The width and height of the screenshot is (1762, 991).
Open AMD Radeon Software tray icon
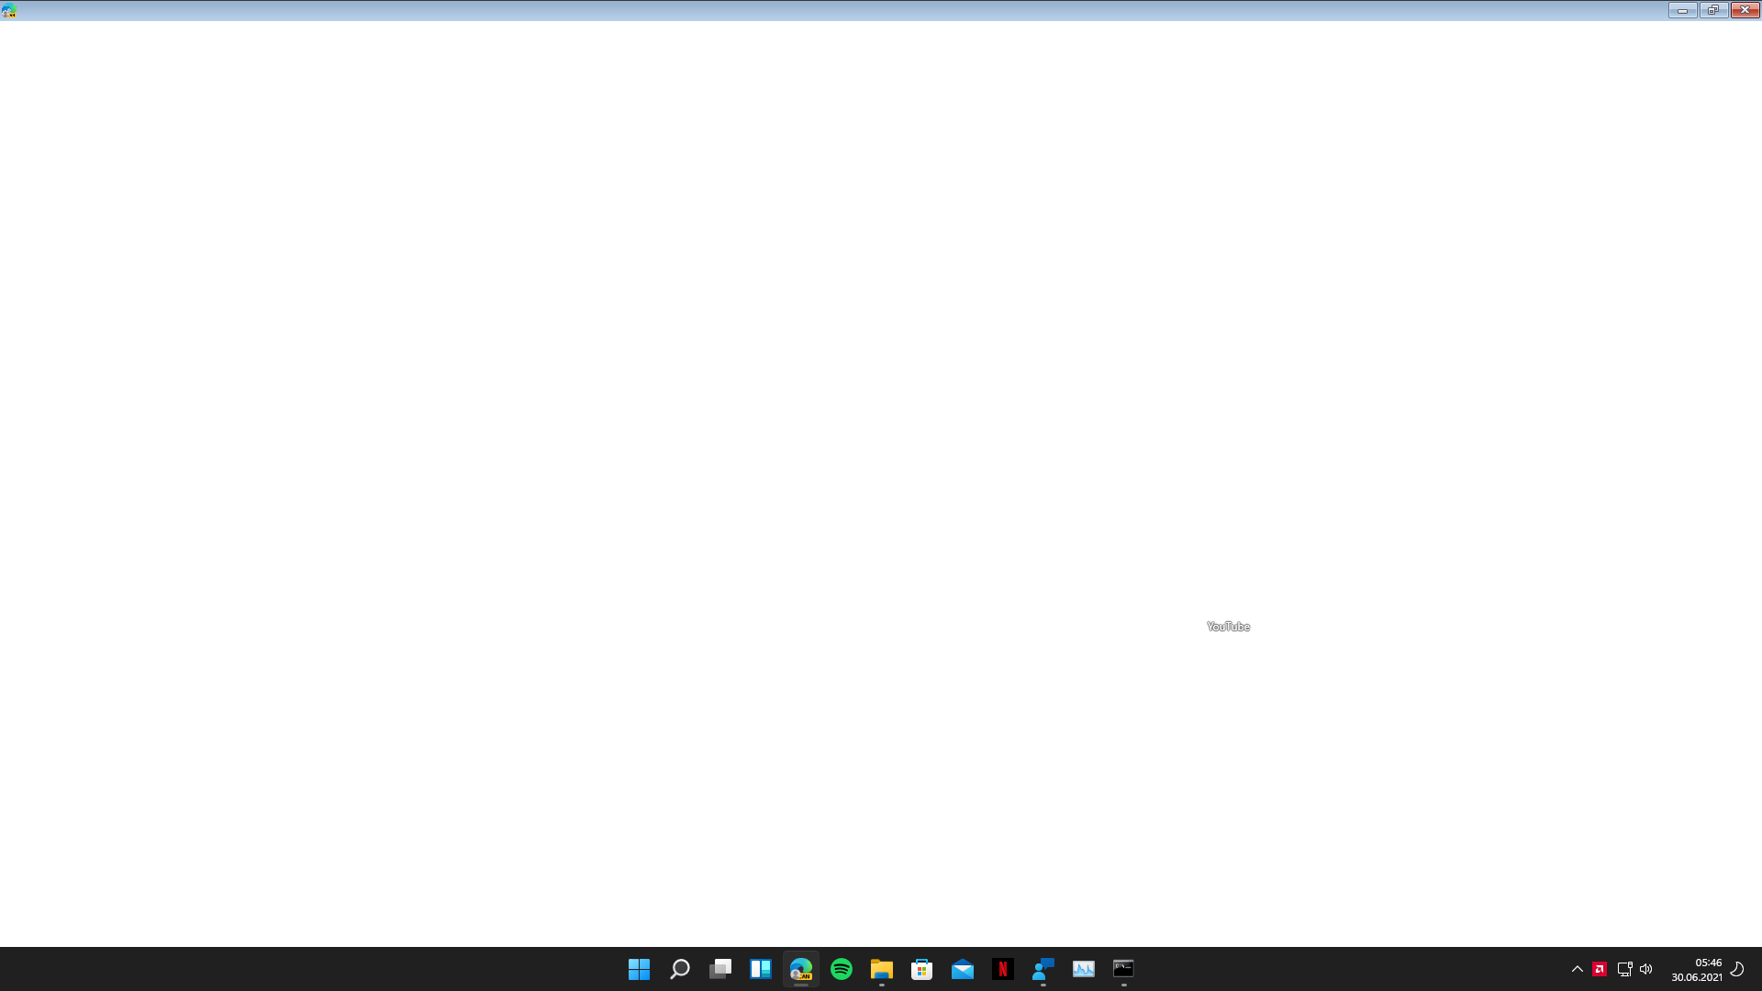click(x=1600, y=969)
